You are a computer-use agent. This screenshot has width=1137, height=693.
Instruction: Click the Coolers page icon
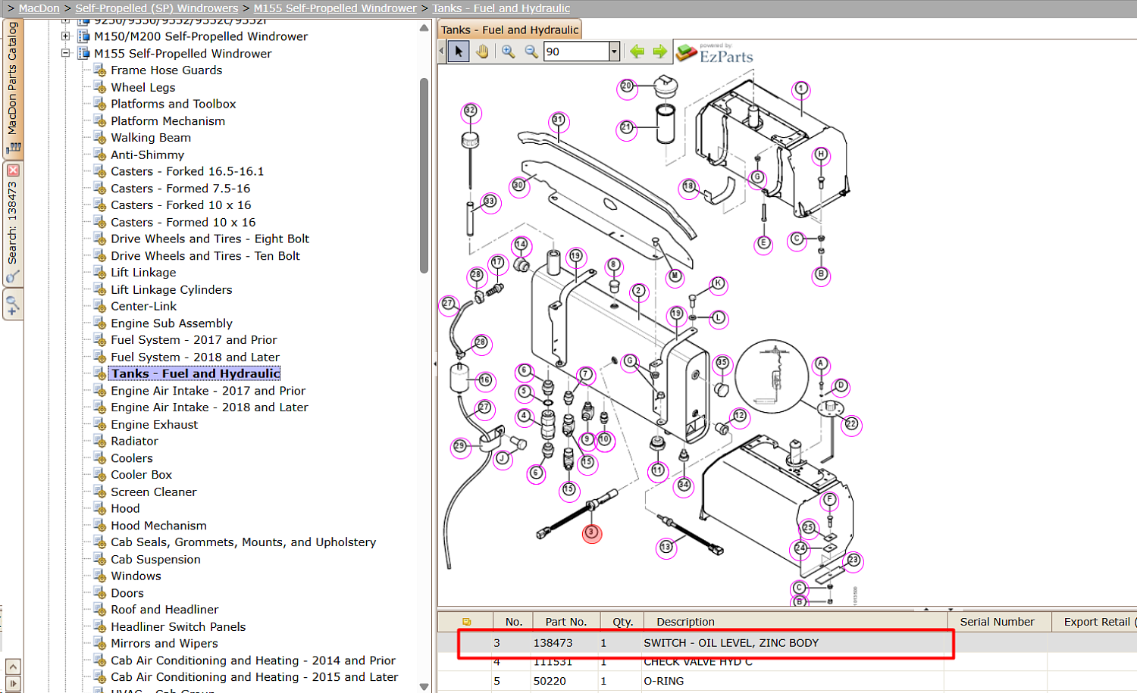(99, 457)
